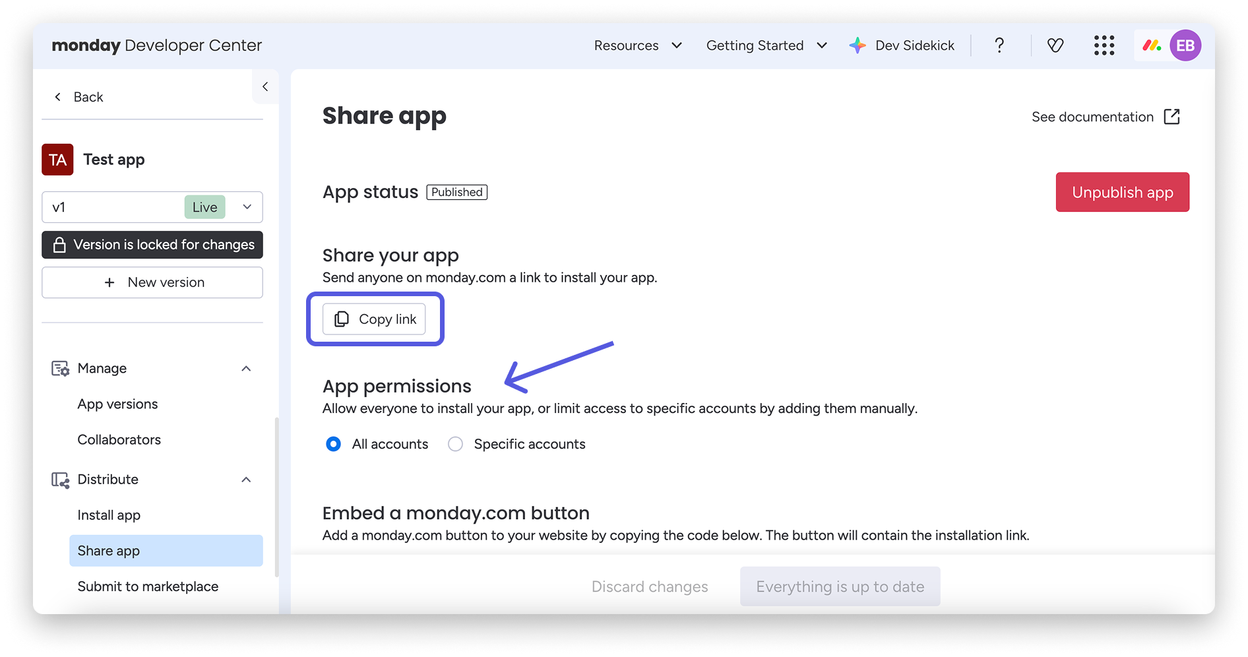Click the Copy link button
The width and height of the screenshot is (1248, 657).
point(374,319)
